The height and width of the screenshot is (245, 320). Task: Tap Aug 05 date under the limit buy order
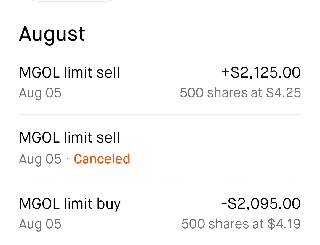point(40,224)
